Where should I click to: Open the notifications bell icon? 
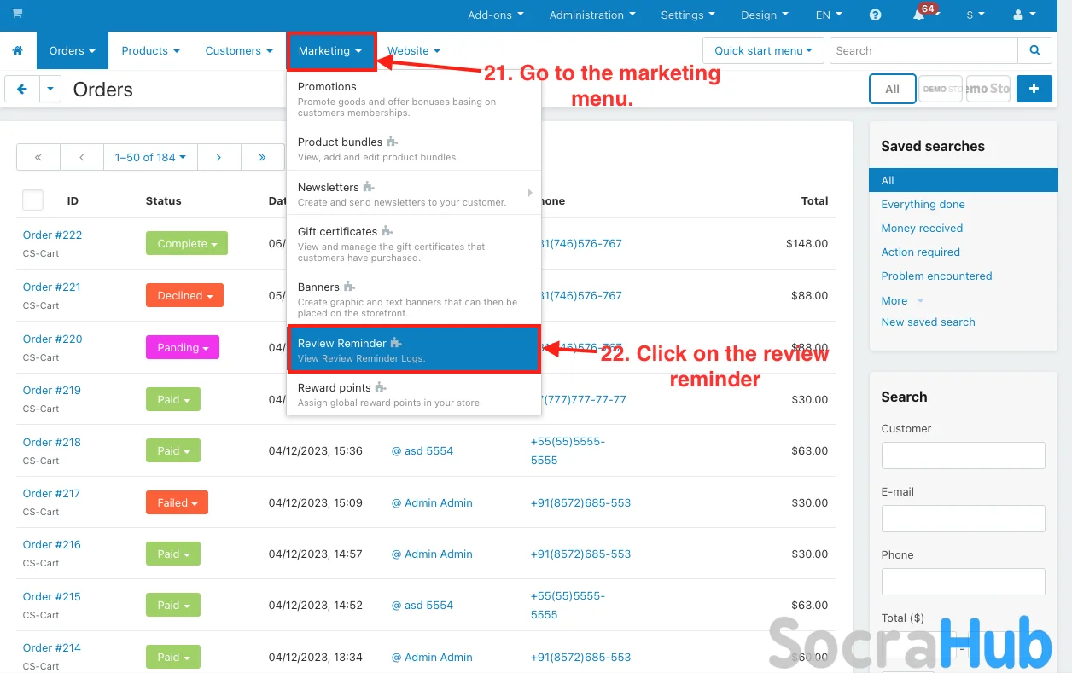click(919, 15)
